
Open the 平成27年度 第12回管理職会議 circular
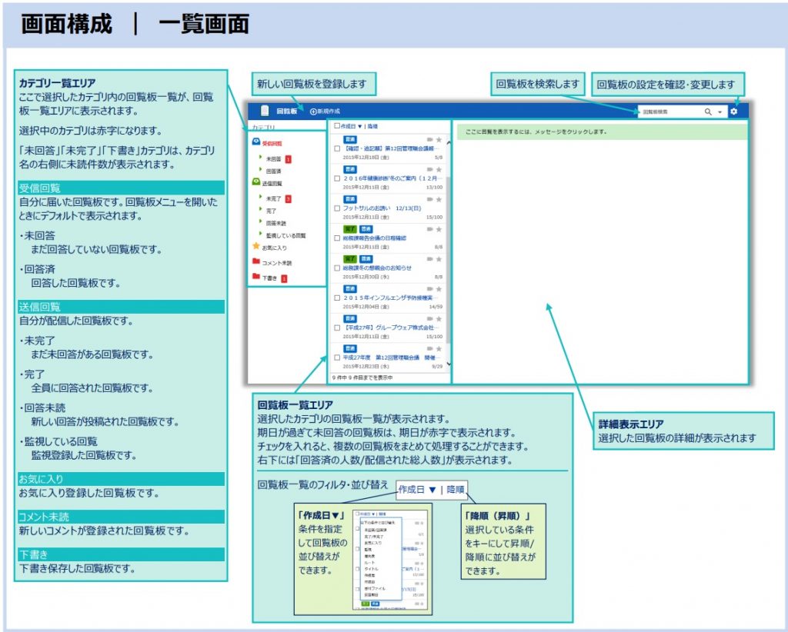click(x=390, y=358)
